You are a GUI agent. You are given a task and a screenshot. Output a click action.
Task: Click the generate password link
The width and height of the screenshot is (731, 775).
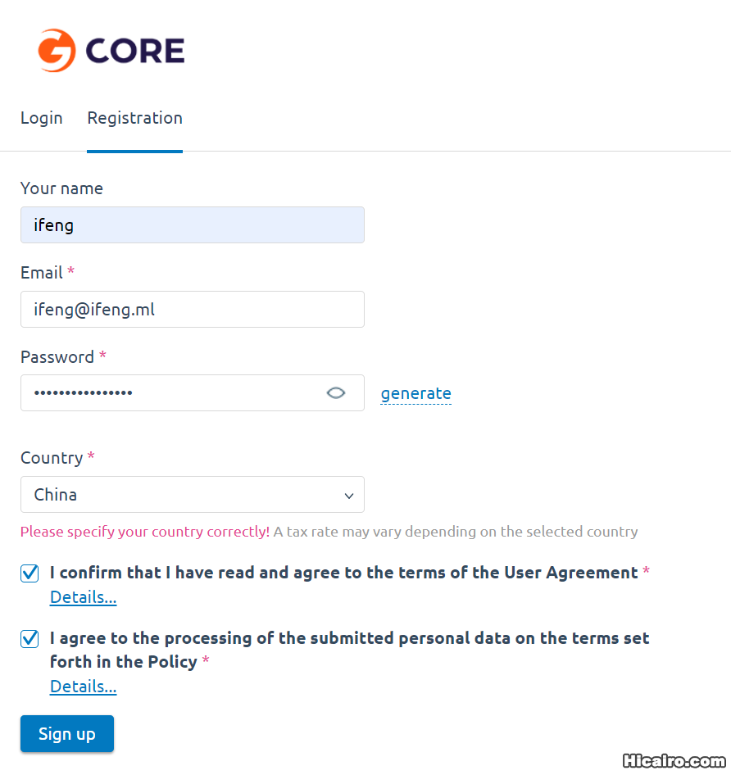tap(415, 393)
